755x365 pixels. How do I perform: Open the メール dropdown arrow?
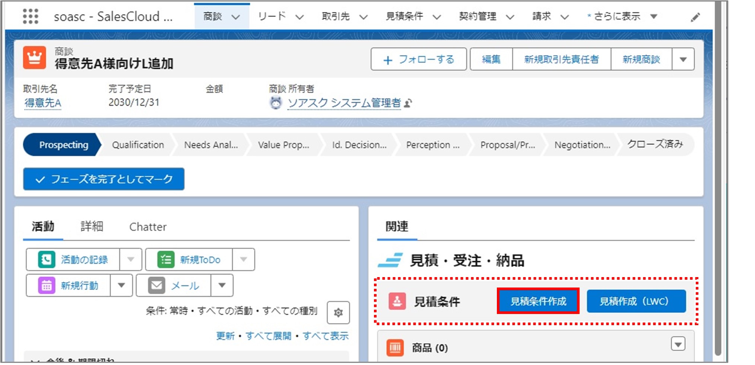222,285
